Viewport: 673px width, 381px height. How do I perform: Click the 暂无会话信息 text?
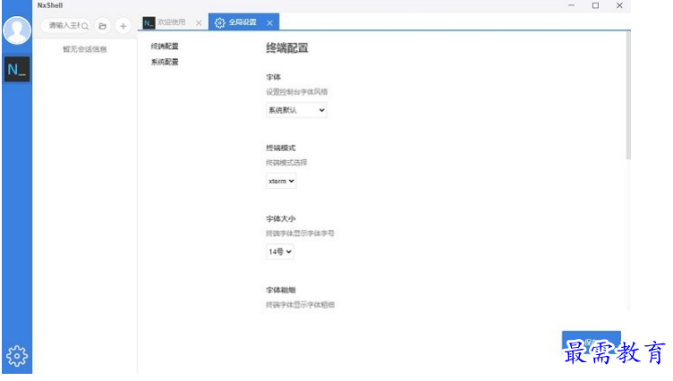(84, 49)
